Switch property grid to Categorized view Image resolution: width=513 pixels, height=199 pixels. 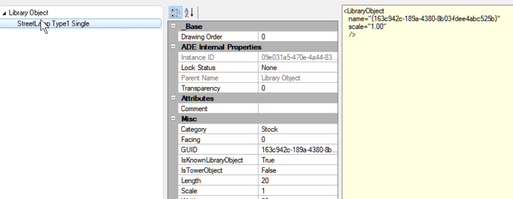tap(176, 13)
